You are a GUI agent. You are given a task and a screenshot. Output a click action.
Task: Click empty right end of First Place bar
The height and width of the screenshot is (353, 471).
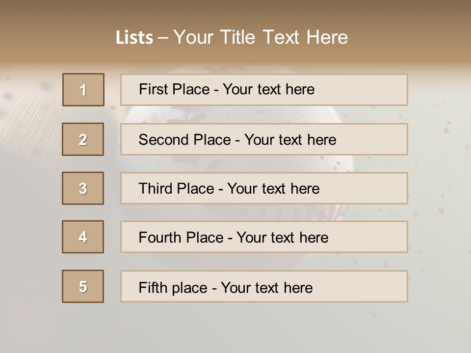[373, 90]
